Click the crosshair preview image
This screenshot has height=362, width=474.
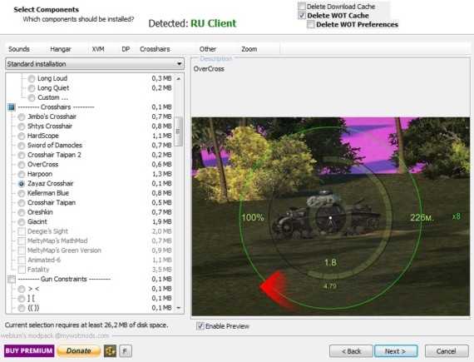pos(331,216)
